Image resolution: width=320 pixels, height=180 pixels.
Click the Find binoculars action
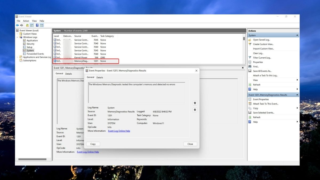(255, 67)
